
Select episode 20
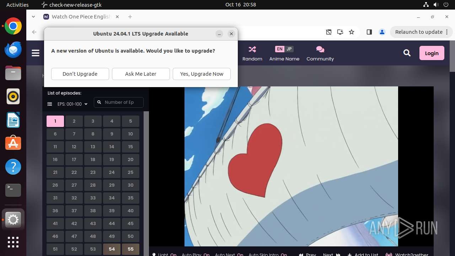click(130, 160)
